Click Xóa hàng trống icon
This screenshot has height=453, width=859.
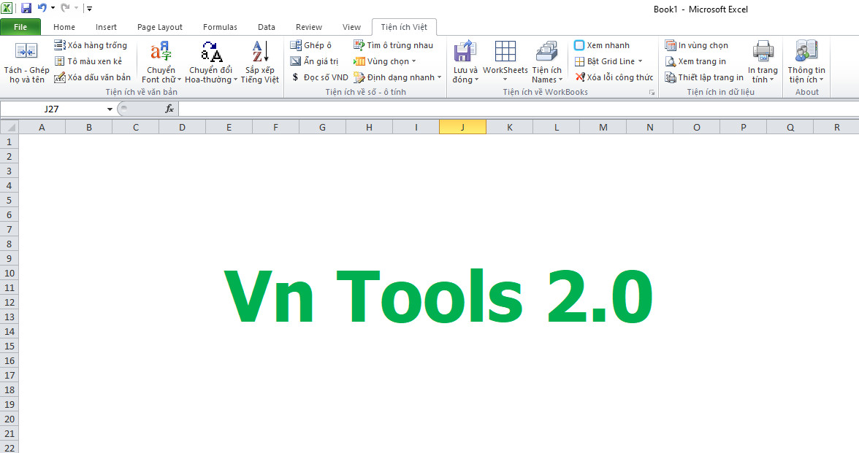(60, 45)
